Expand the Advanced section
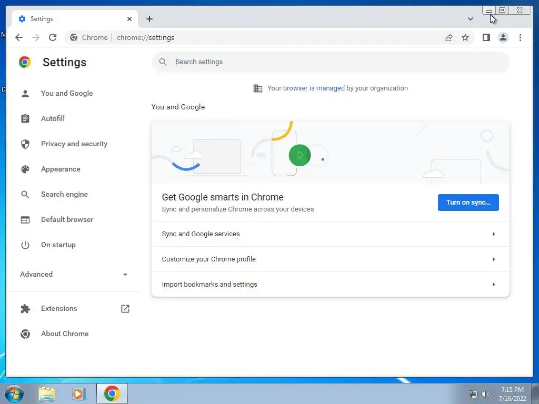Screen dimensions: 539x404 click(74, 274)
